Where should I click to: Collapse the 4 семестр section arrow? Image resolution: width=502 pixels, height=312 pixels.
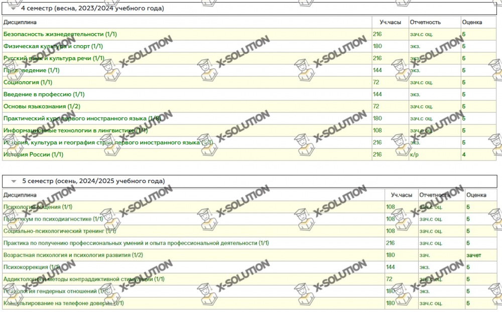[13, 9]
